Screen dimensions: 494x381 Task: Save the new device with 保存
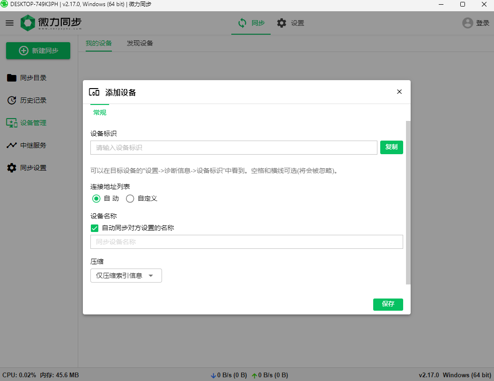point(388,304)
